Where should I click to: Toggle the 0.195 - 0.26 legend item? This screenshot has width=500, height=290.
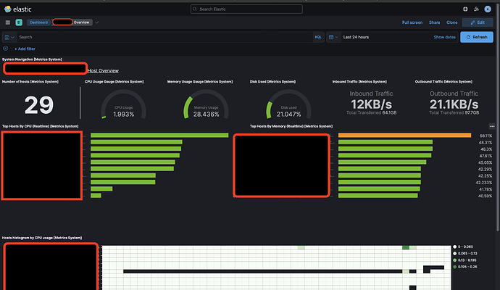[465, 267]
